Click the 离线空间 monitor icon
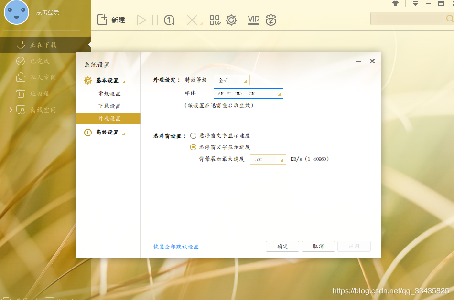This screenshot has height=300, width=454. [x=21, y=110]
